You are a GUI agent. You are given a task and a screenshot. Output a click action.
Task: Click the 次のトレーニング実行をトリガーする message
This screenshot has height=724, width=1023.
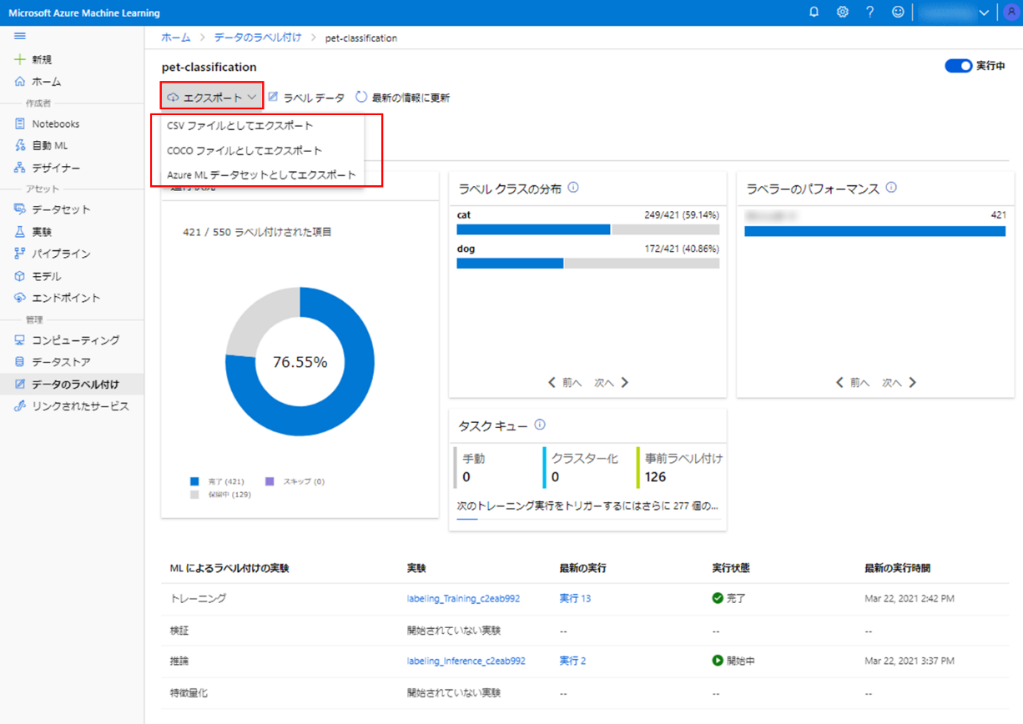tap(588, 505)
